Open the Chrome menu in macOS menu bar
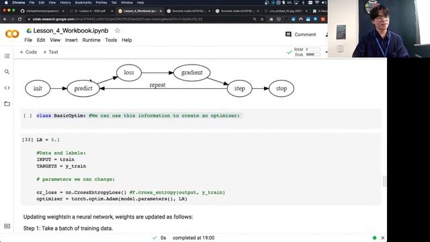430x242 pixels. 19,3
